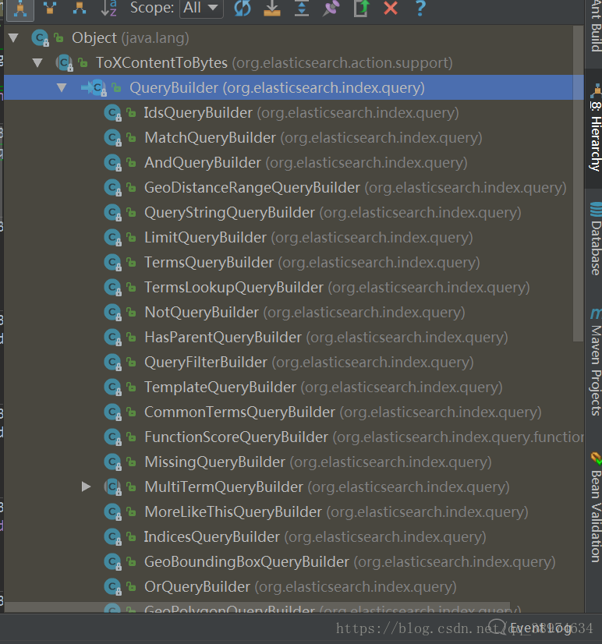602x644 pixels.
Task: Pin the hierarchy tab
Action: 331,8
